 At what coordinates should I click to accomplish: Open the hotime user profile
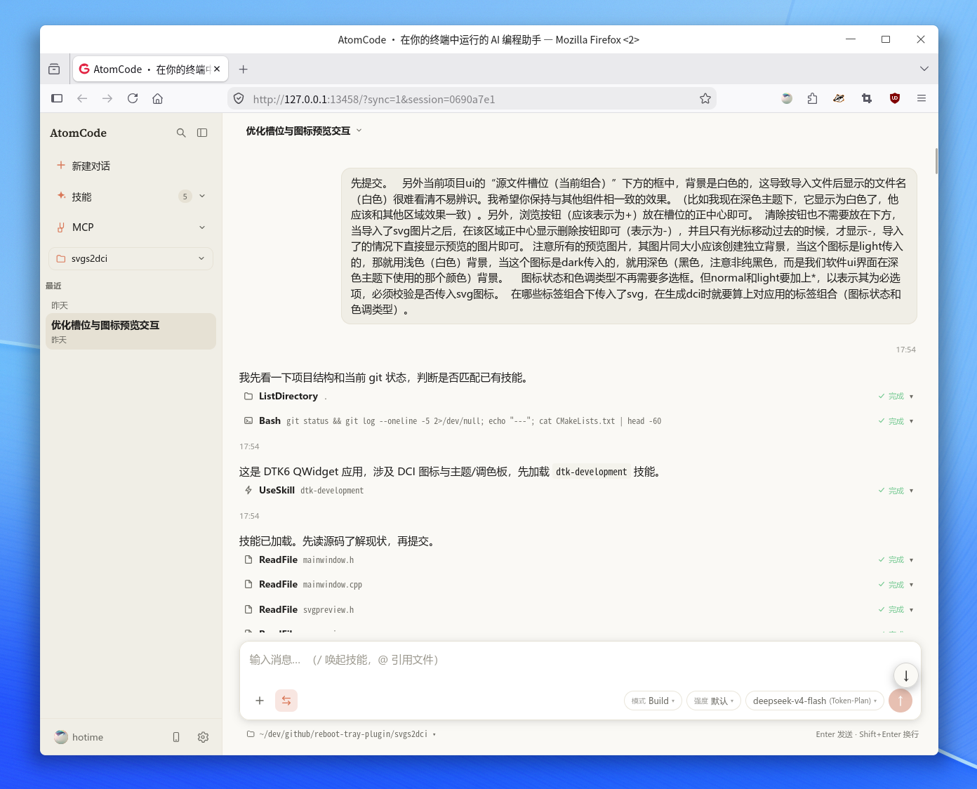[x=79, y=737]
